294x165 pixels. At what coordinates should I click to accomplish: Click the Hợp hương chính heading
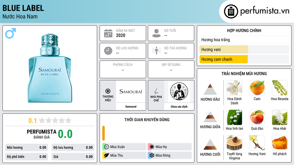tap(244, 30)
